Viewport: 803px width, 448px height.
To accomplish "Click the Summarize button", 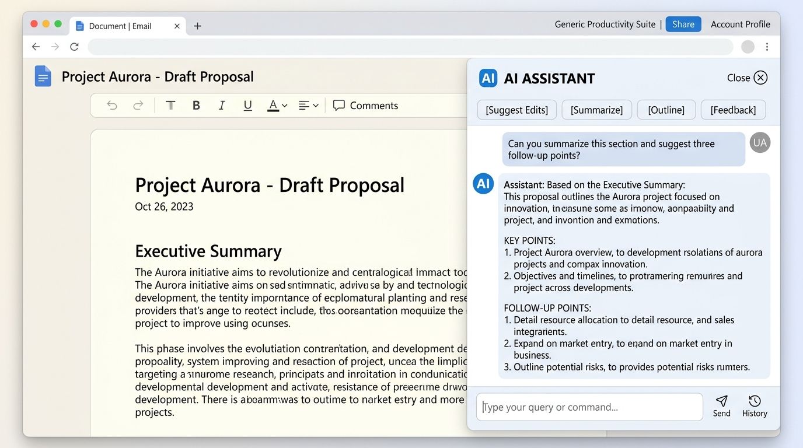I will [596, 110].
